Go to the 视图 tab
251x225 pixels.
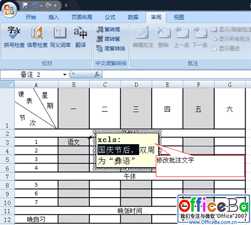tap(179, 17)
